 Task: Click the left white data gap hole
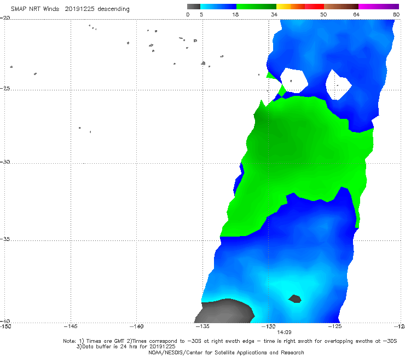[x=294, y=81]
